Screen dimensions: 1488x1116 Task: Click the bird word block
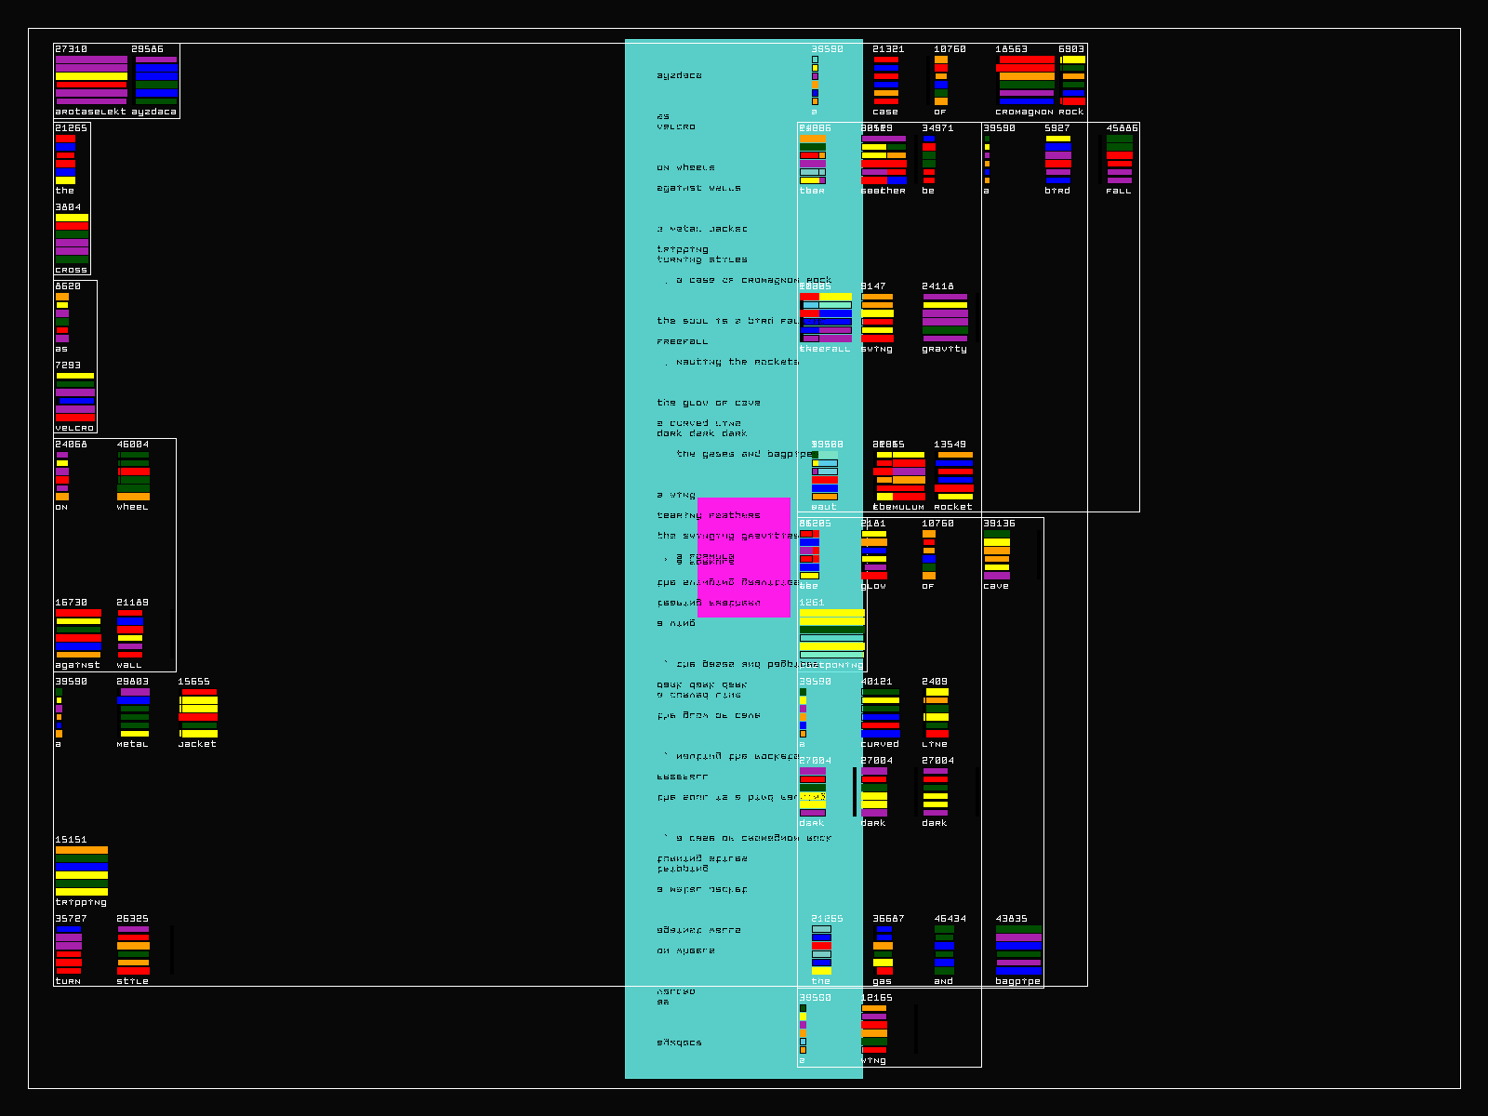[1057, 159]
